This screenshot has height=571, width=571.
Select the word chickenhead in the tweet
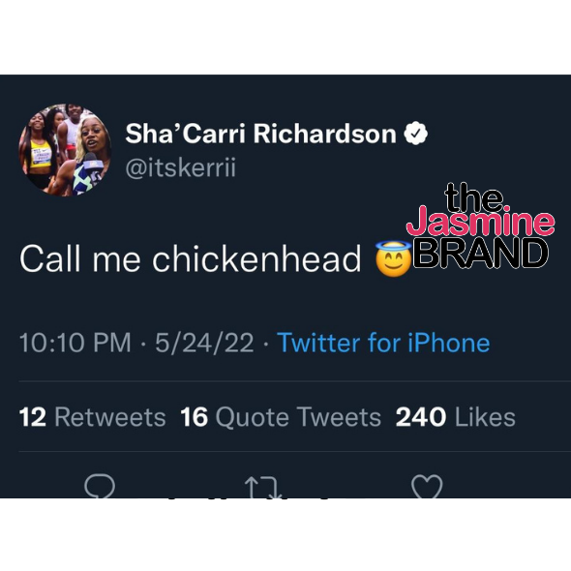point(256,258)
